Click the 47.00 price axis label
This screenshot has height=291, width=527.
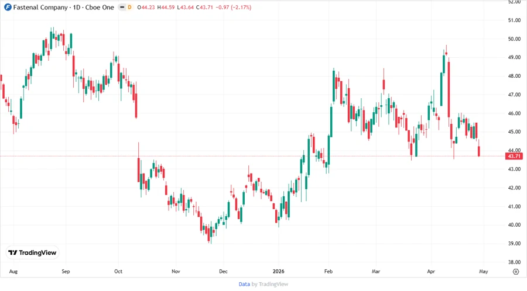pyautogui.click(x=514, y=95)
